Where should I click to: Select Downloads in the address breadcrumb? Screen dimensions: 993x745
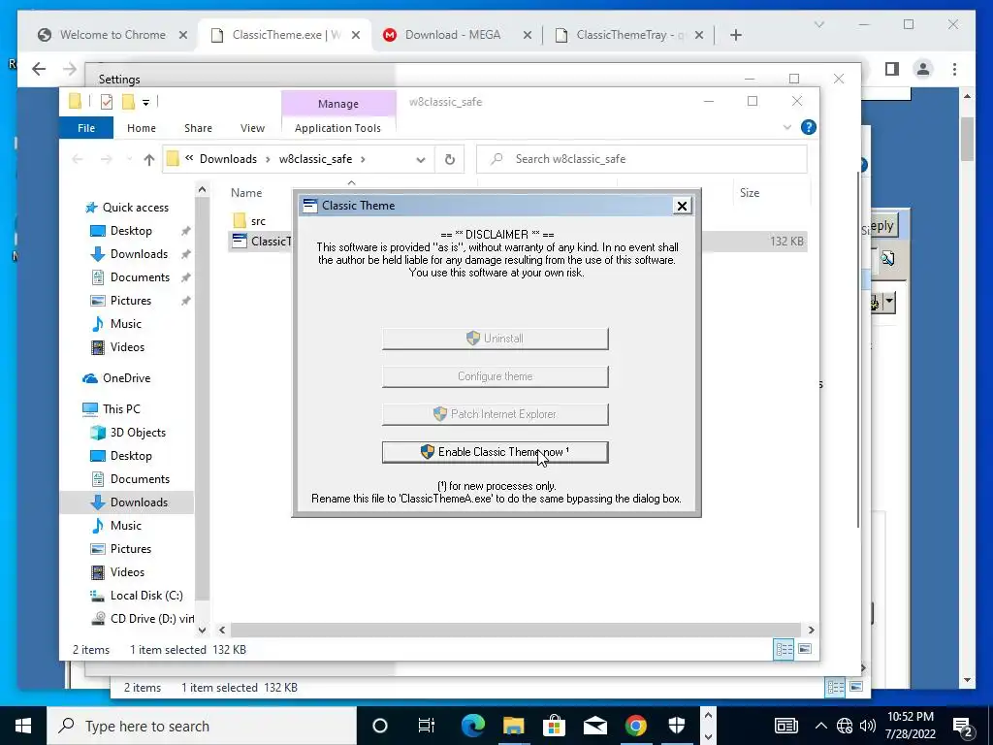(x=228, y=159)
